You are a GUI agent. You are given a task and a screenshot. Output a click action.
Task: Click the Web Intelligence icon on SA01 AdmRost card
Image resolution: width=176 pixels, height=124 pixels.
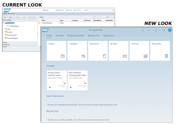[85, 83]
